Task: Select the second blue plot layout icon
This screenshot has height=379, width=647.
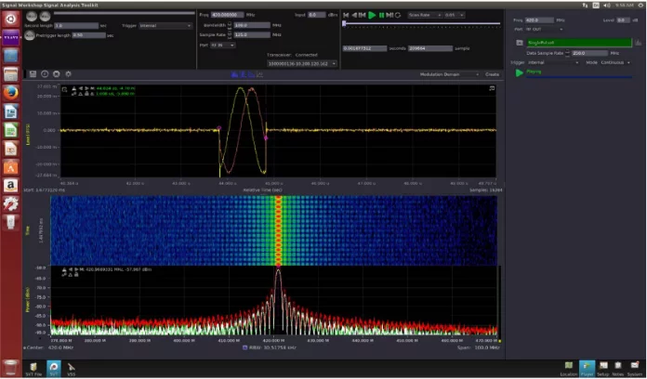Action: tap(243, 74)
